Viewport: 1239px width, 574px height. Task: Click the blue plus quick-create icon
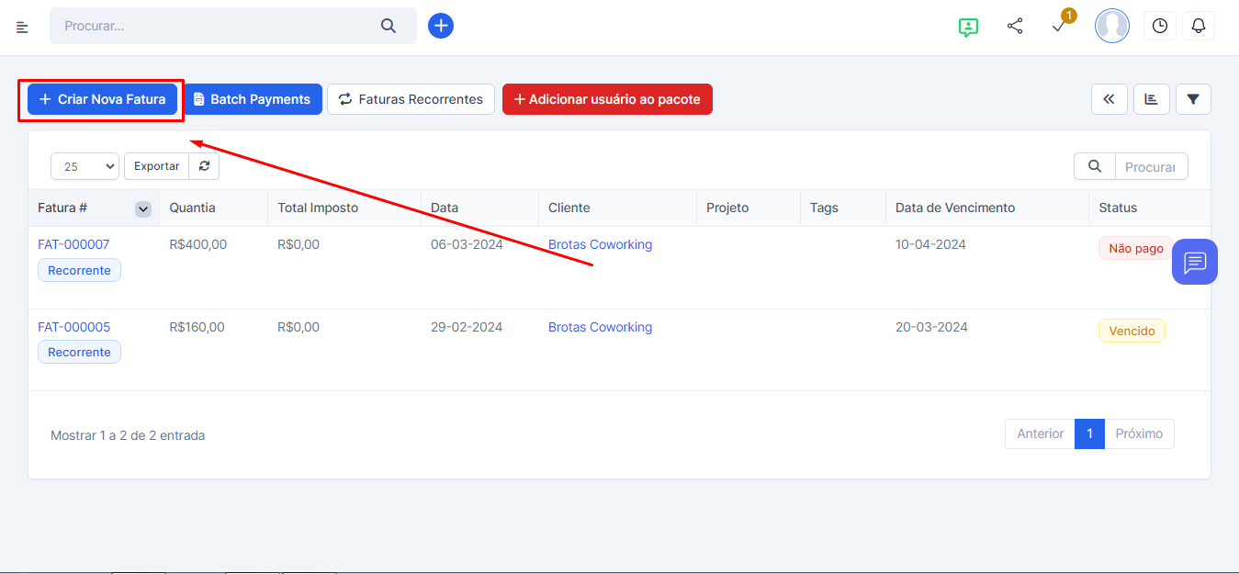click(441, 26)
